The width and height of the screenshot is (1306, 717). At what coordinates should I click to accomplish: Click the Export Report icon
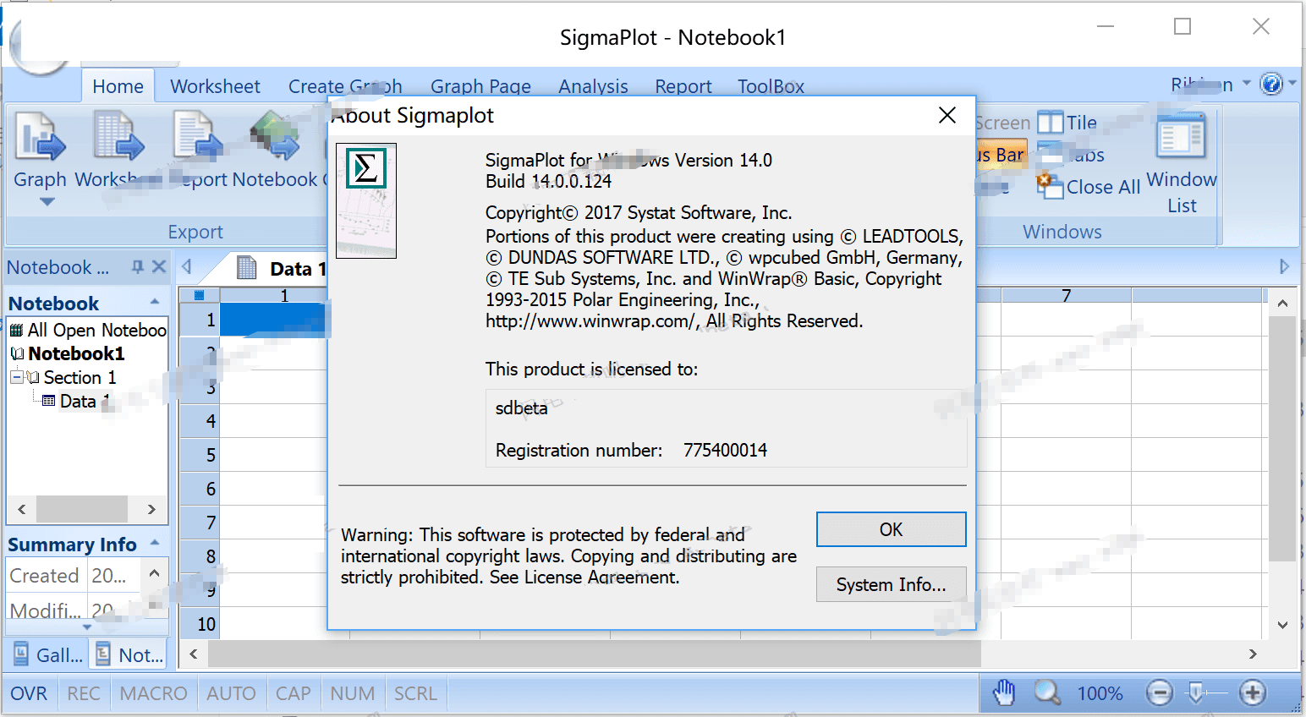coord(197,136)
